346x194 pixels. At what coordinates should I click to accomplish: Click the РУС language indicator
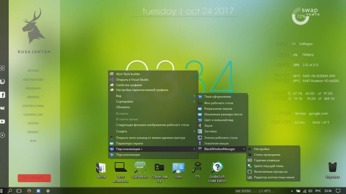coord(318,191)
